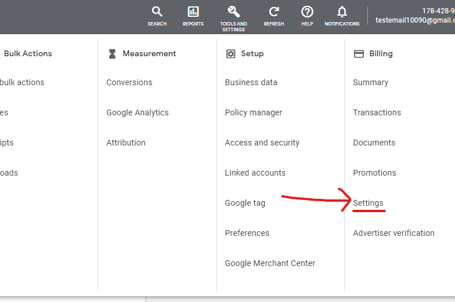Viewport: 455px width, 302px height.
Task: Open Policy manager
Action: [x=253, y=112]
